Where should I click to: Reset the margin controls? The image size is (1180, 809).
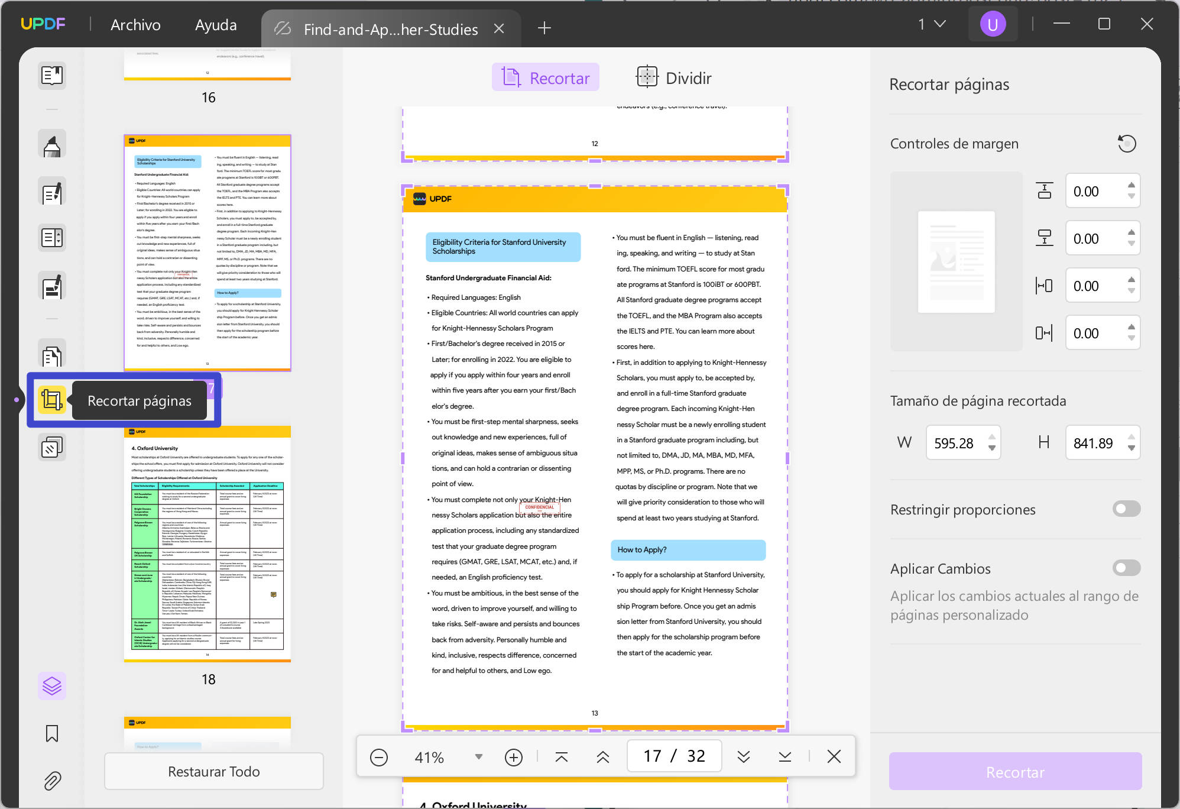(x=1127, y=144)
